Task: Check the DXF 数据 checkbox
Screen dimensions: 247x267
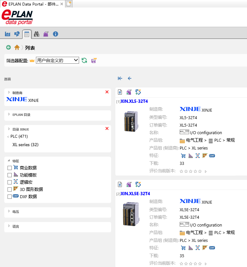Action: click(9, 197)
